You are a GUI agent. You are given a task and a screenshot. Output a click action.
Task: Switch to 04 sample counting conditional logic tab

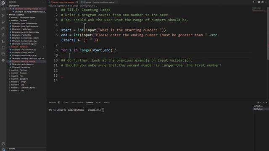99,2
